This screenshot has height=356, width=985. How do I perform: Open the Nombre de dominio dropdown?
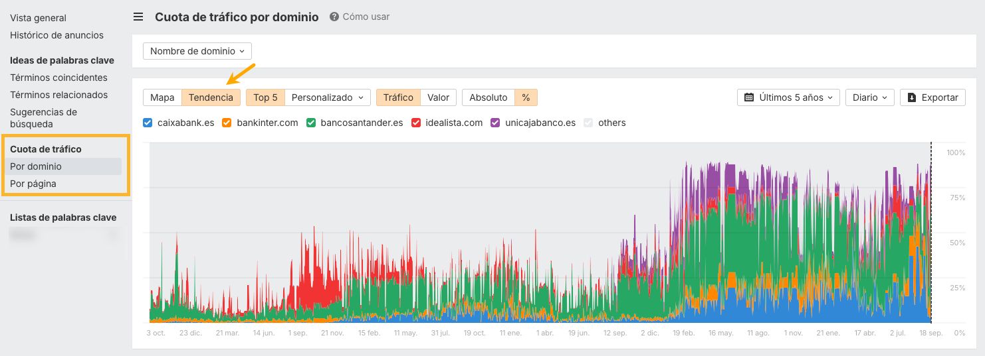point(197,51)
